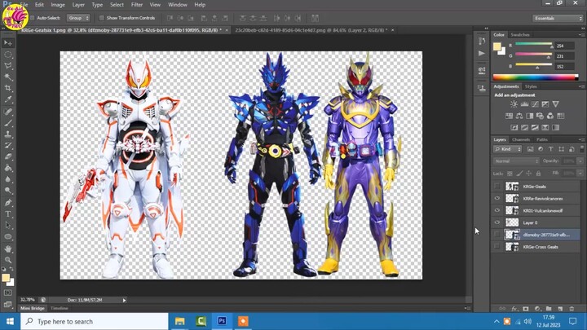Add Curves adjustment icon
The width and height of the screenshot is (587, 330).
coord(535,104)
